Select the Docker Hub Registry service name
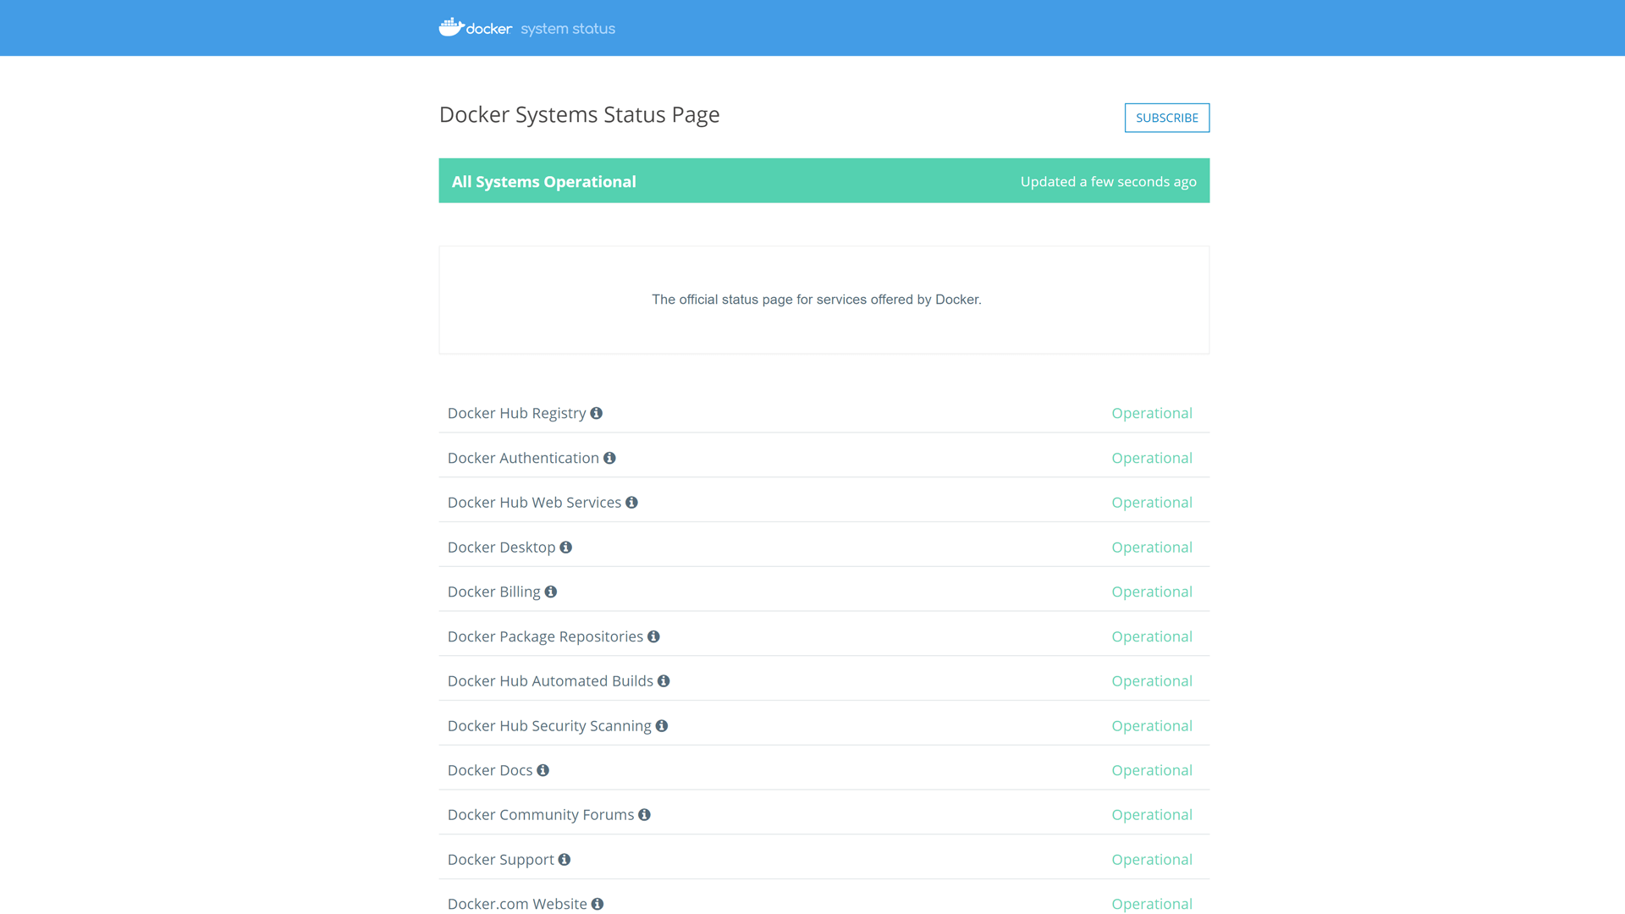This screenshot has height=914, width=1625. (x=516, y=413)
